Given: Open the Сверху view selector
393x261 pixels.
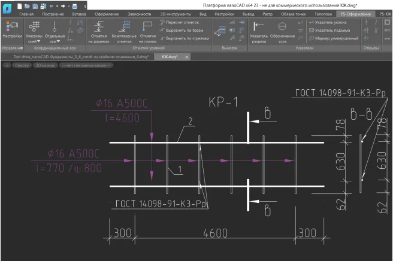Looking at the screenshot, I should 21,65.
